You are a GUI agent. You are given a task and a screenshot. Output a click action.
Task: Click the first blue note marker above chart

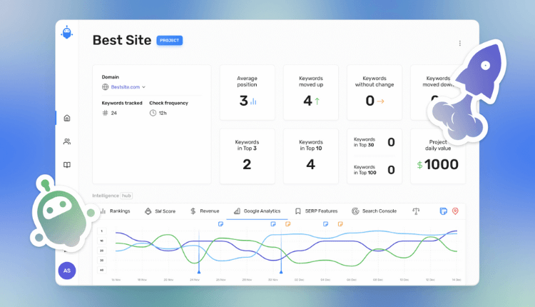click(220, 224)
